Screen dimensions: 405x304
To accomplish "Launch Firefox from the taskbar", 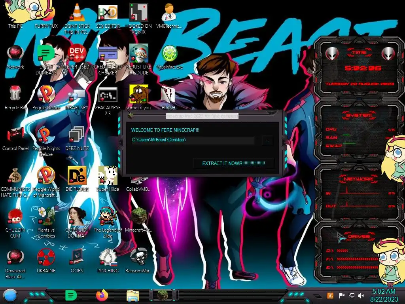I will point(102,295).
